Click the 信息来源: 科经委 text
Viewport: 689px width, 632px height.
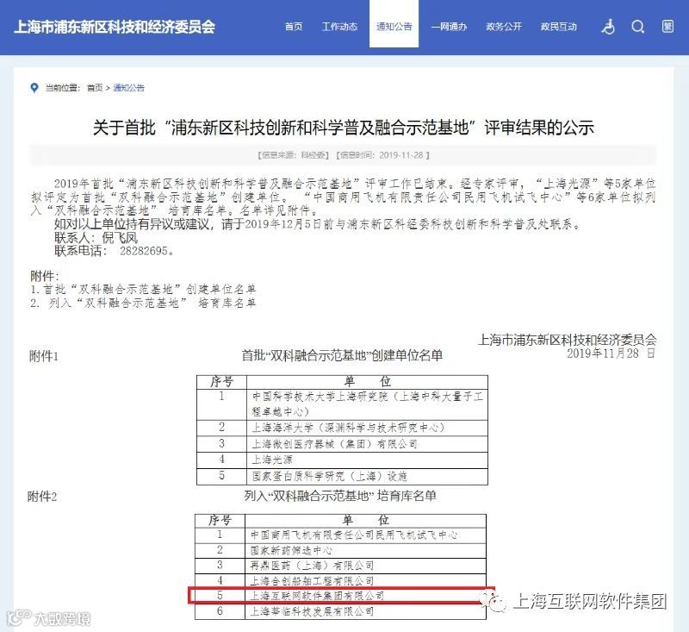click(x=293, y=155)
